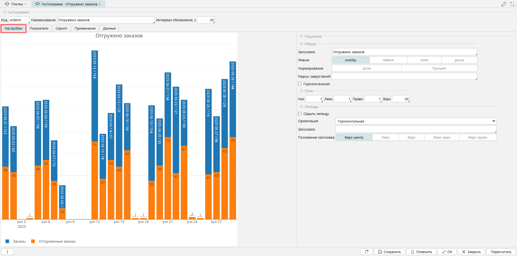Screen dimensions: 517x256
Task: Collapse the Легенда section
Action: click(x=302, y=107)
